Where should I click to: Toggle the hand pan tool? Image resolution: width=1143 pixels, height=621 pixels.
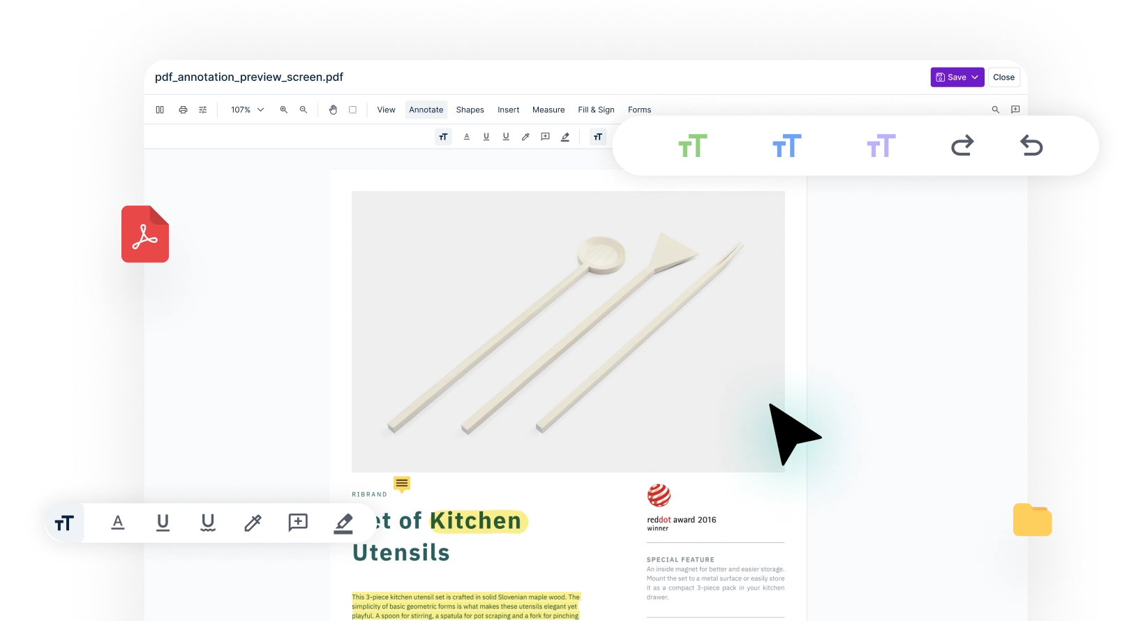click(334, 110)
